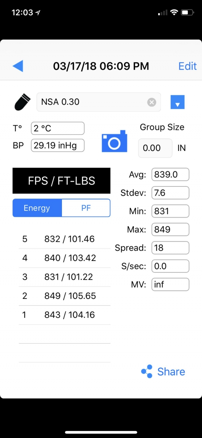202x438 pixels.
Task: Tap the share icon at the bottom
Action: (x=147, y=372)
